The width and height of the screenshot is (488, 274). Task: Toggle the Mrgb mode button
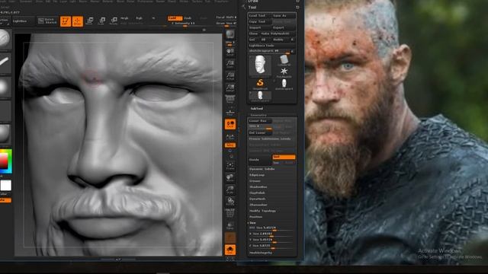[124, 18]
